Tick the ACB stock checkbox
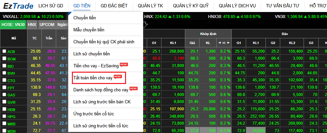327x133 pixels. tap(4, 51)
